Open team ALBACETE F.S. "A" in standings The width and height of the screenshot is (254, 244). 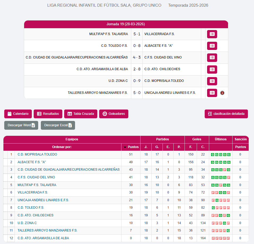[x=32, y=162]
